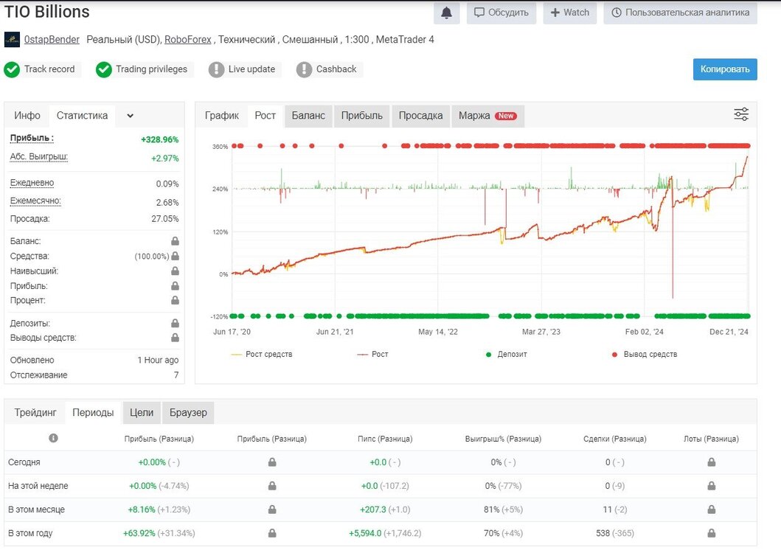
Task: Click the Ежемесячно label
Action: (35, 201)
